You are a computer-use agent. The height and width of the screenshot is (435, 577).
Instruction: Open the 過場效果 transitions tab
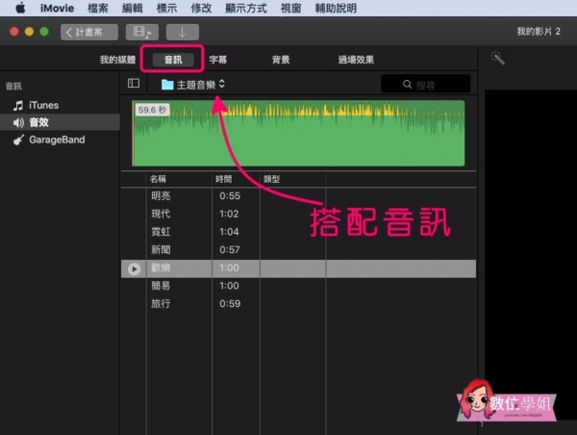click(355, 60)
